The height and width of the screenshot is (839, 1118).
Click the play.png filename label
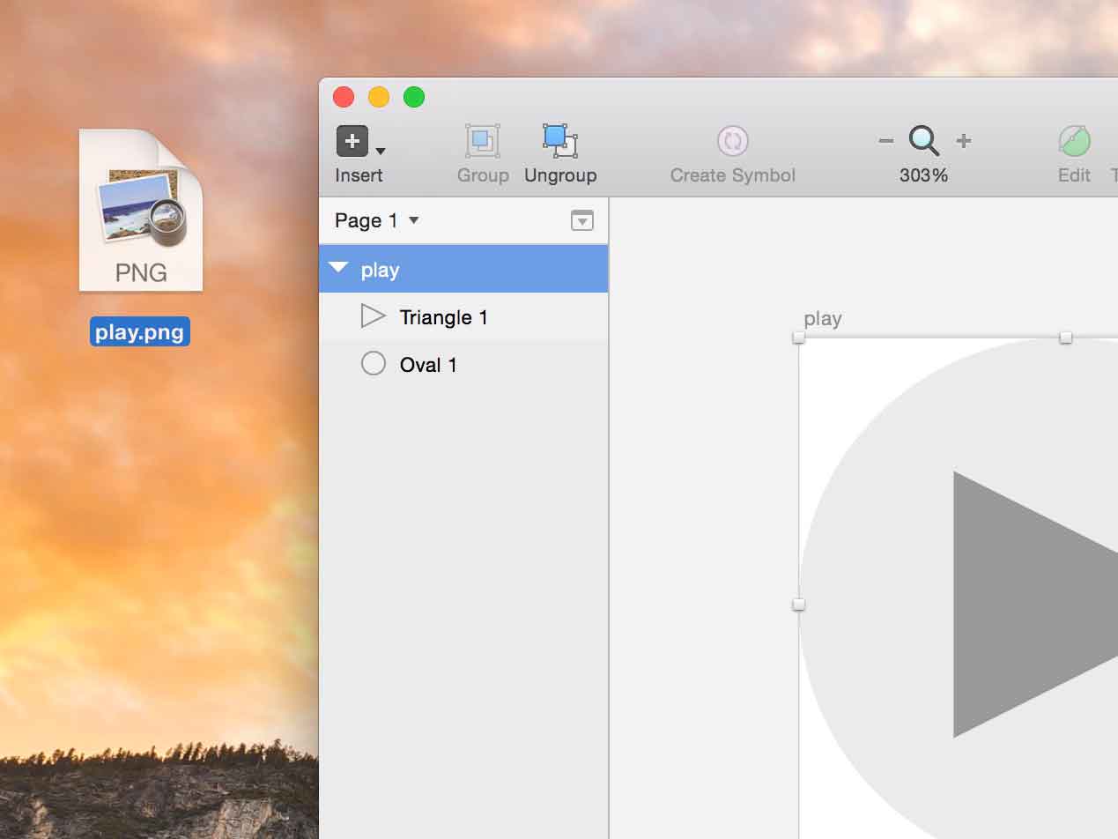click(140, 331)
